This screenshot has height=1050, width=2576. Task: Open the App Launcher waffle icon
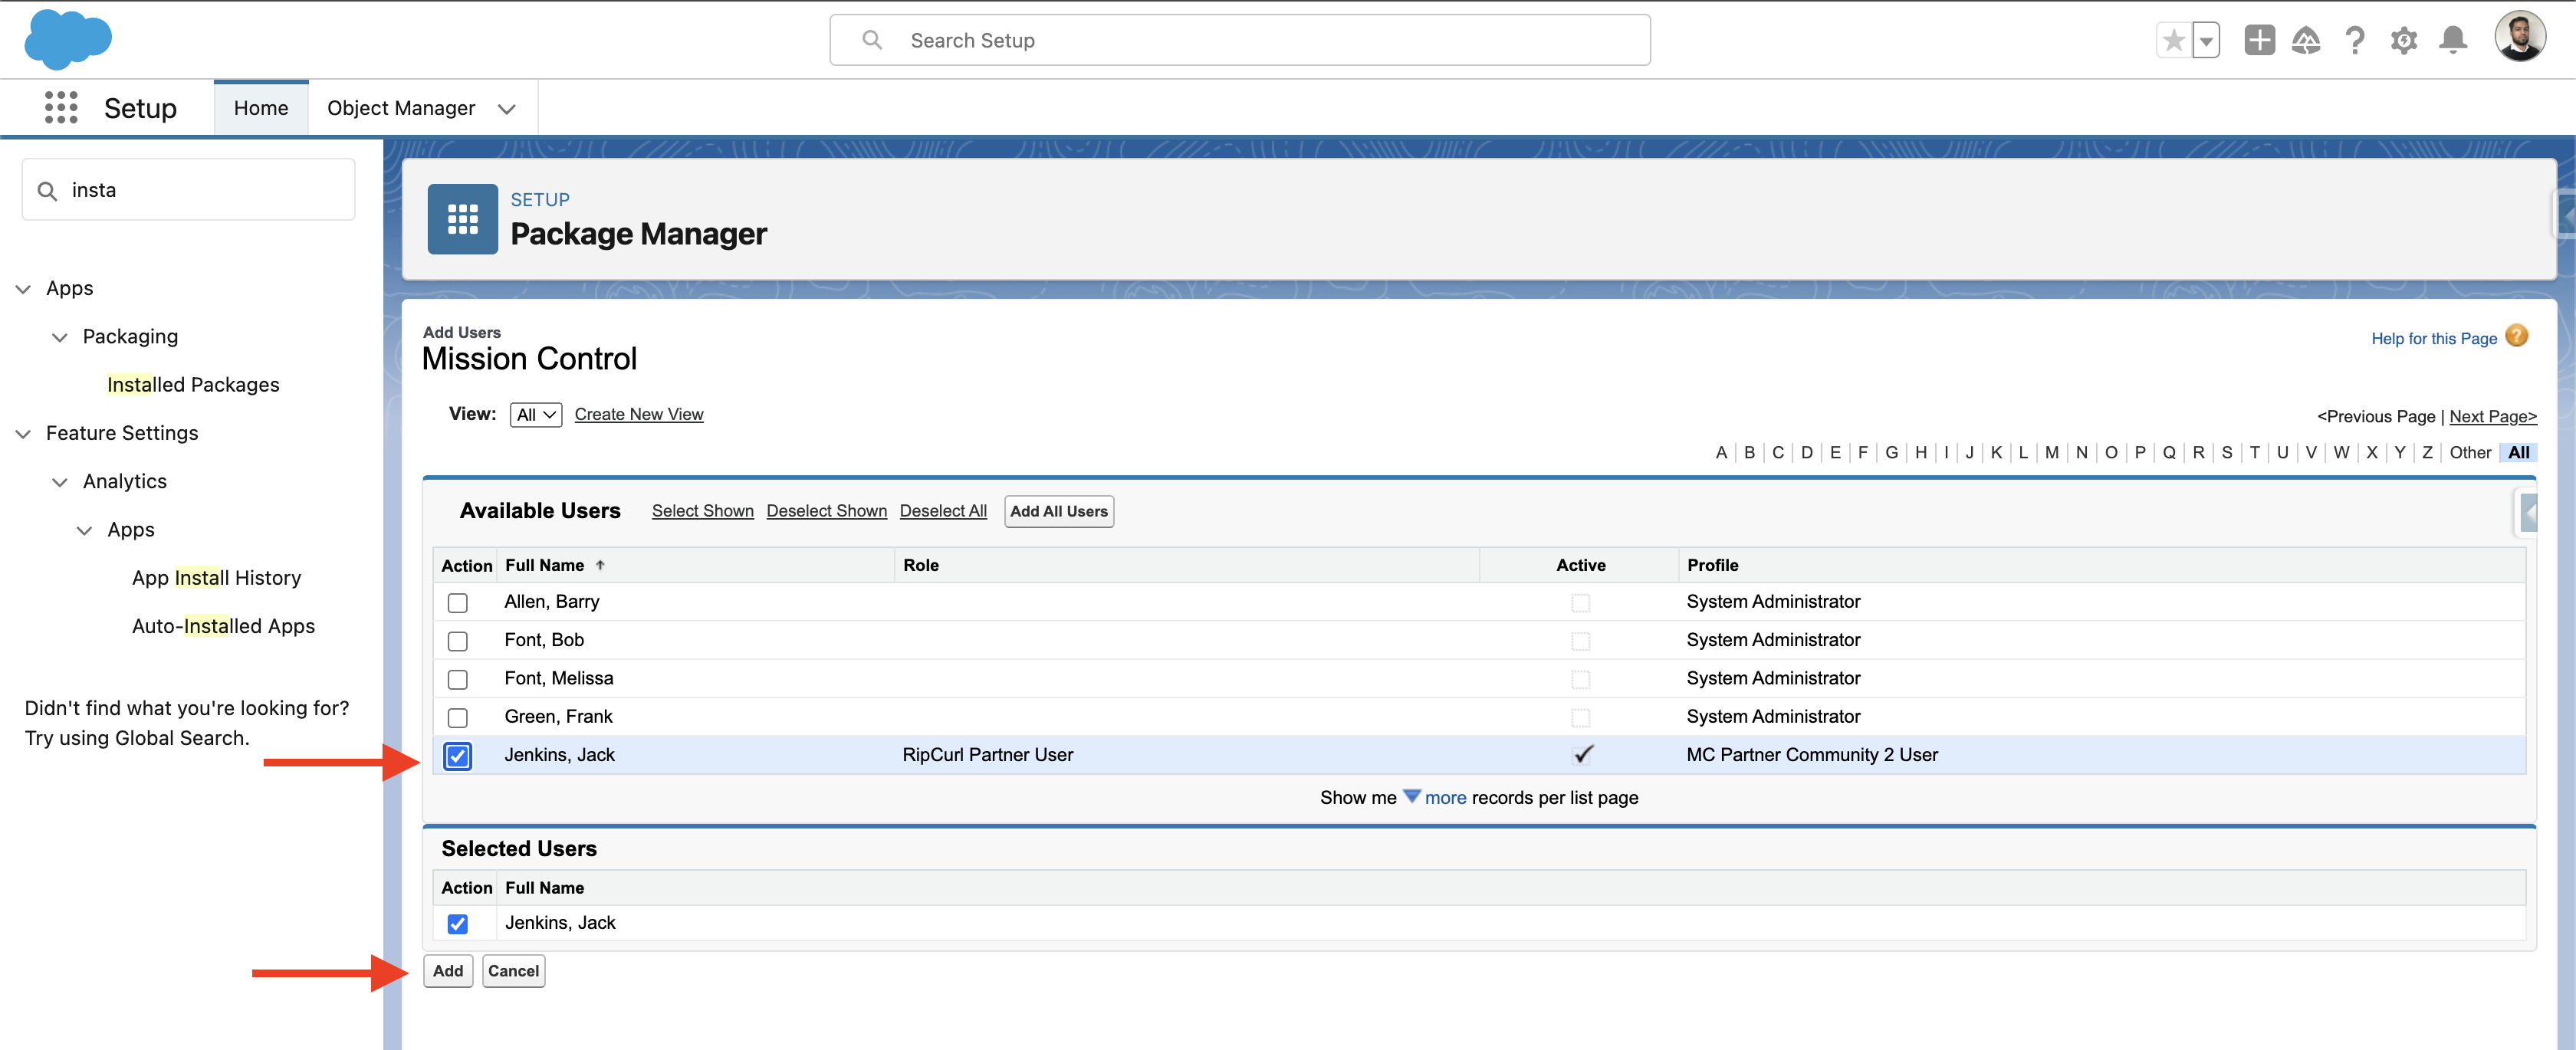click(61, 107)
